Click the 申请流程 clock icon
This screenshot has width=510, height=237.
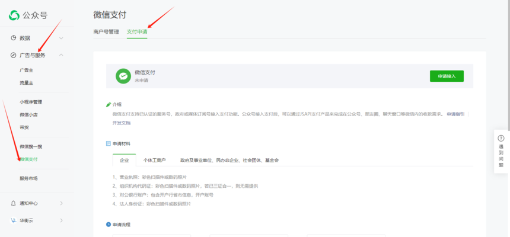pos(109,225)
